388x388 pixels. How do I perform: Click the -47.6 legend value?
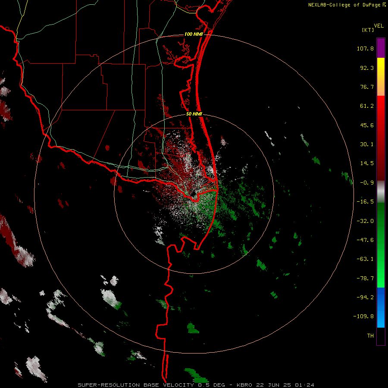point(365,240)
